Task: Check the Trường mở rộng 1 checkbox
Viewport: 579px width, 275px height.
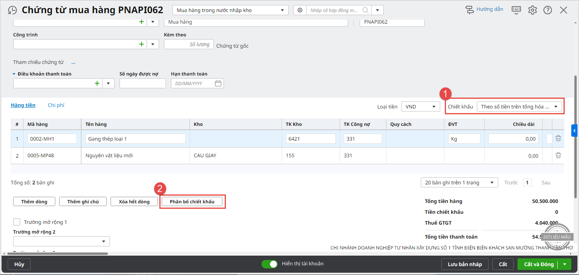Action: 17,222
